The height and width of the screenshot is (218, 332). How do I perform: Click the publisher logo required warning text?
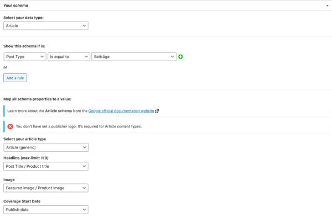pyautogui.click(x=79, y=126)
